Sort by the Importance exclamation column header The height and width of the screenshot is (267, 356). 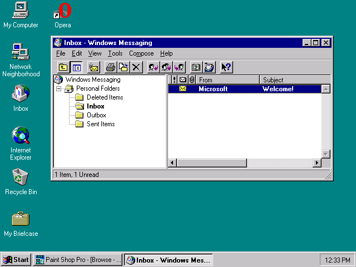(174, 80)
